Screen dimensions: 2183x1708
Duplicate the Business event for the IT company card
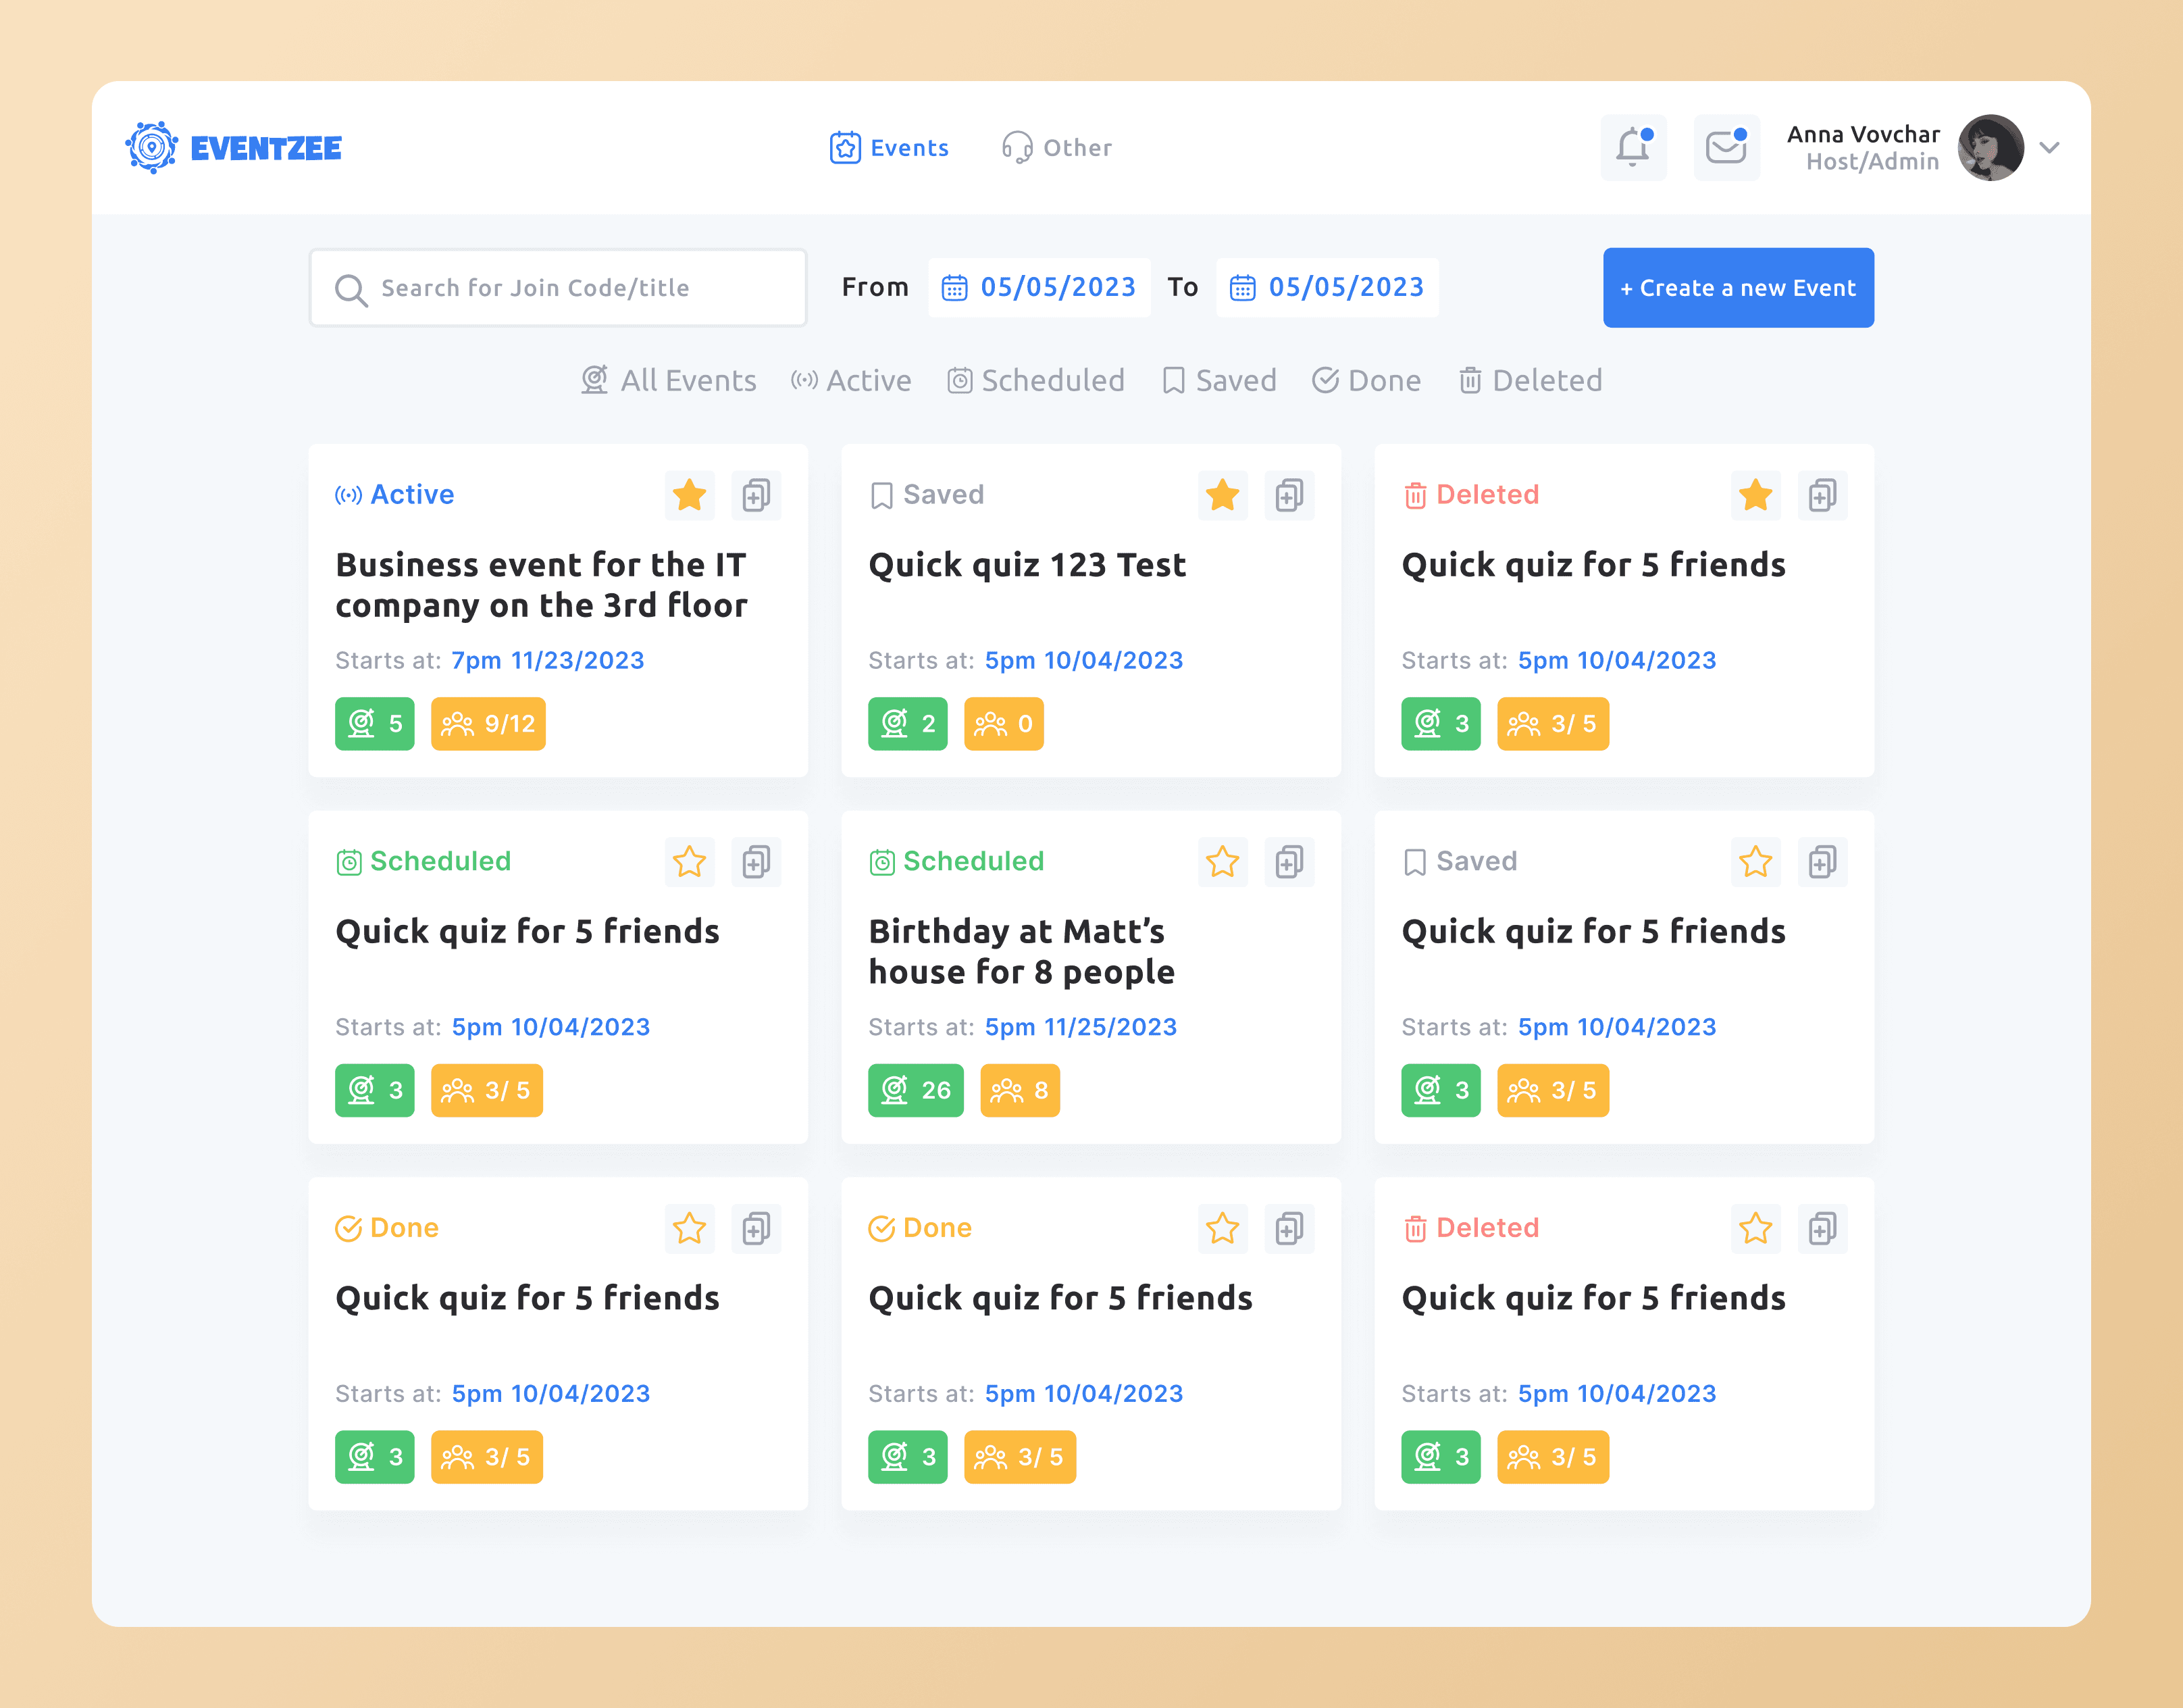click(756, 495)
